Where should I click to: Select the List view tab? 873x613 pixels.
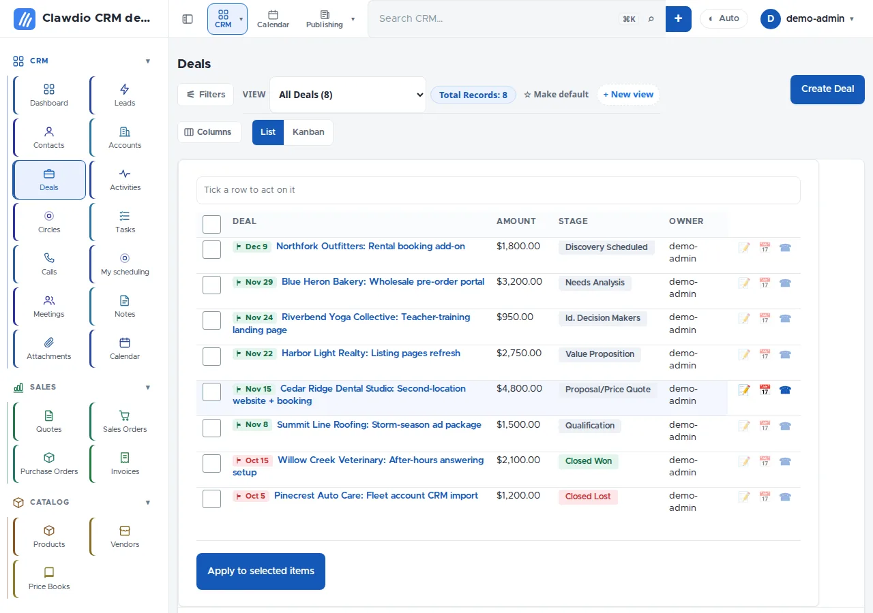(x=268, y=132)
